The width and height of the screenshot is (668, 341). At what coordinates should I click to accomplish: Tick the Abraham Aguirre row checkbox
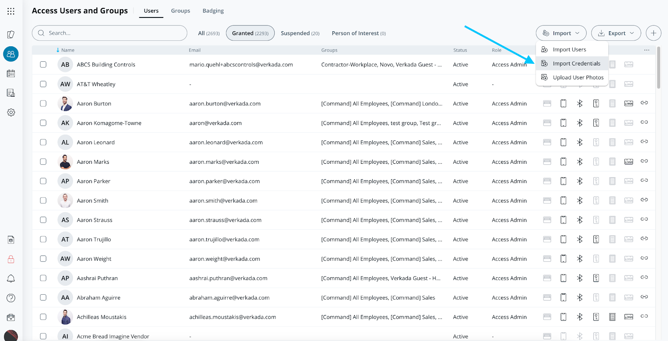[x=43, y=298]
